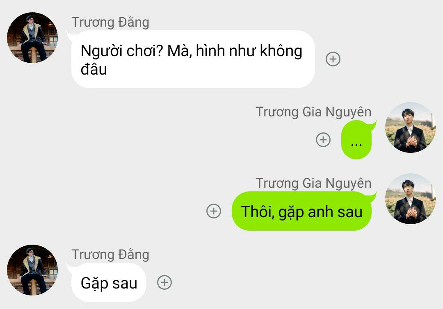Open Trương Gia Nguyên's avatar beside 'Thôi, gặp anh sau'

coord(411,199)
